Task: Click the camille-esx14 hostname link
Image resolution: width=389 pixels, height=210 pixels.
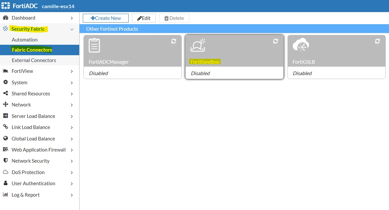Action: point(58,6)
